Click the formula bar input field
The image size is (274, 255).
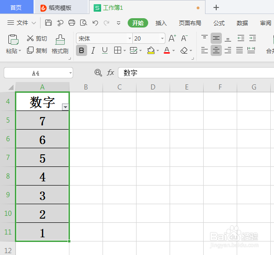(196, 73)
